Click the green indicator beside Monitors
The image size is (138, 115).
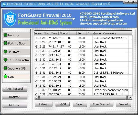5,35
